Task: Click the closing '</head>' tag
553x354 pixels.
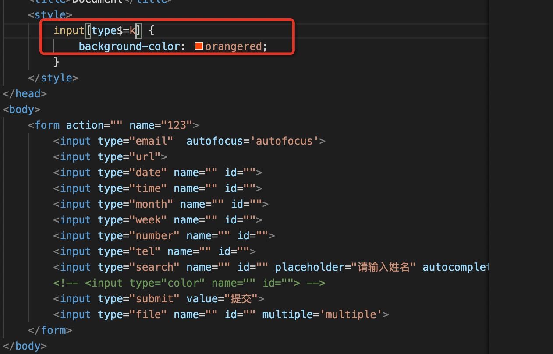Action: [25, 93]
